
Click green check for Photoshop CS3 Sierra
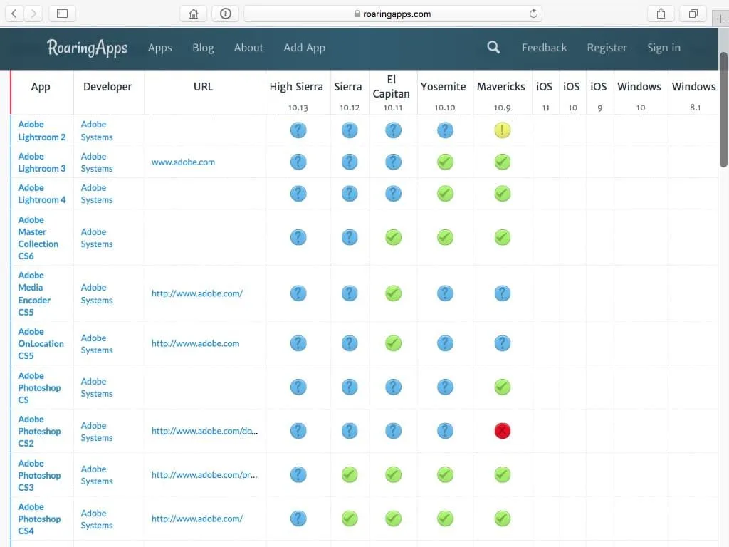coord(350,474)
